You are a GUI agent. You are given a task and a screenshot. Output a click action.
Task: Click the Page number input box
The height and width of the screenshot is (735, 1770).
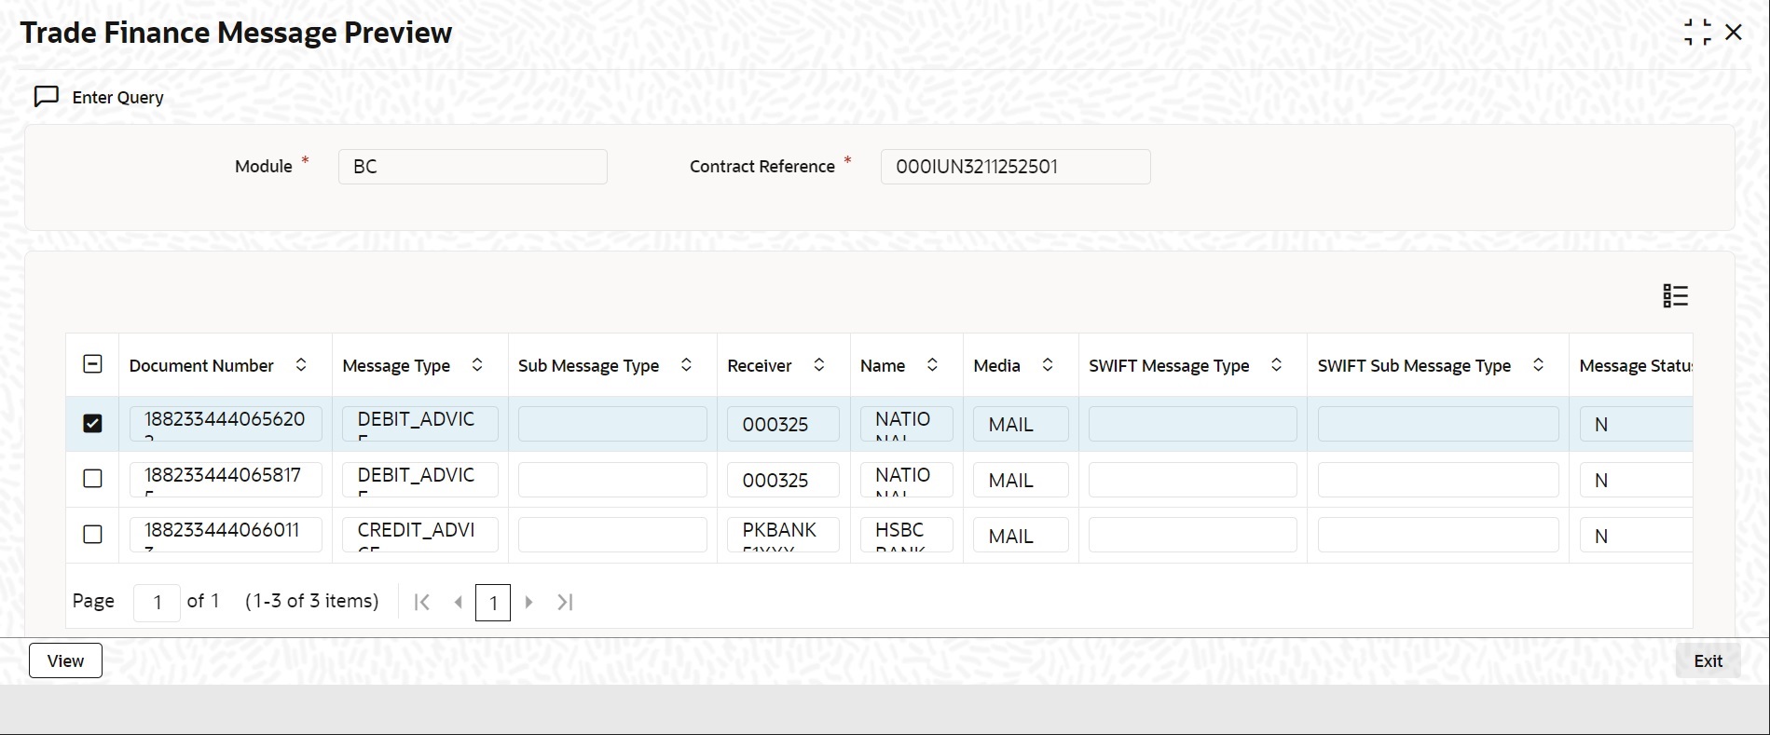[157, 602]
